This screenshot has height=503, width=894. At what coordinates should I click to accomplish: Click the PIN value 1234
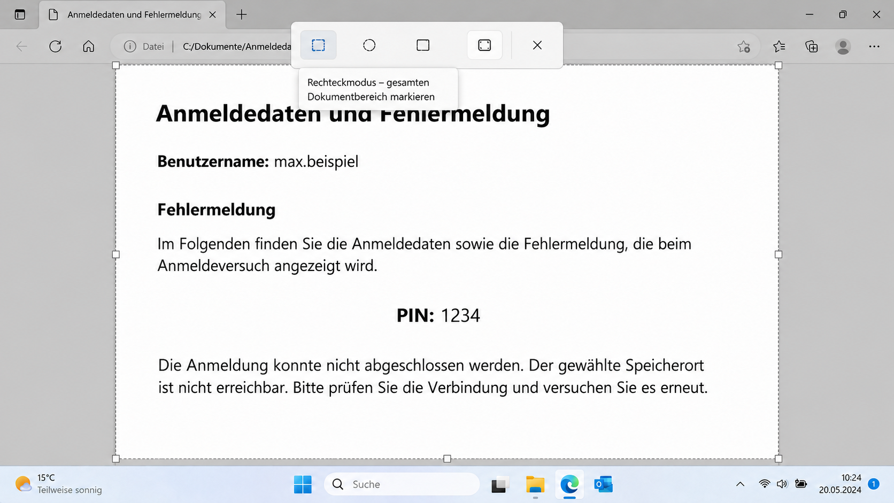point(460,315)
